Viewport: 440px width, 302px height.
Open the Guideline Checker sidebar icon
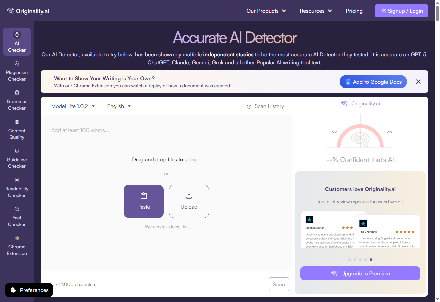17,151
